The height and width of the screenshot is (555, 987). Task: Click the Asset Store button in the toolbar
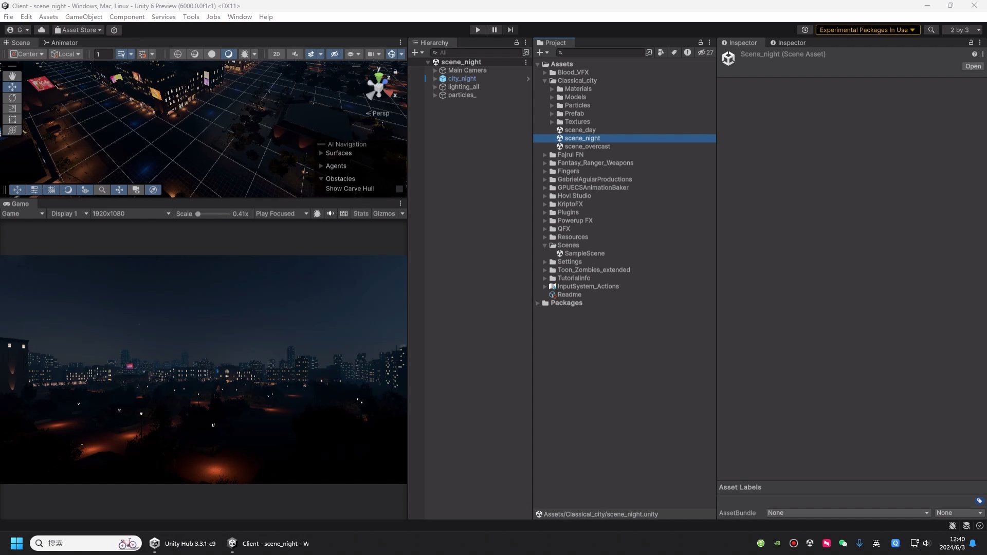pos(78,30)
